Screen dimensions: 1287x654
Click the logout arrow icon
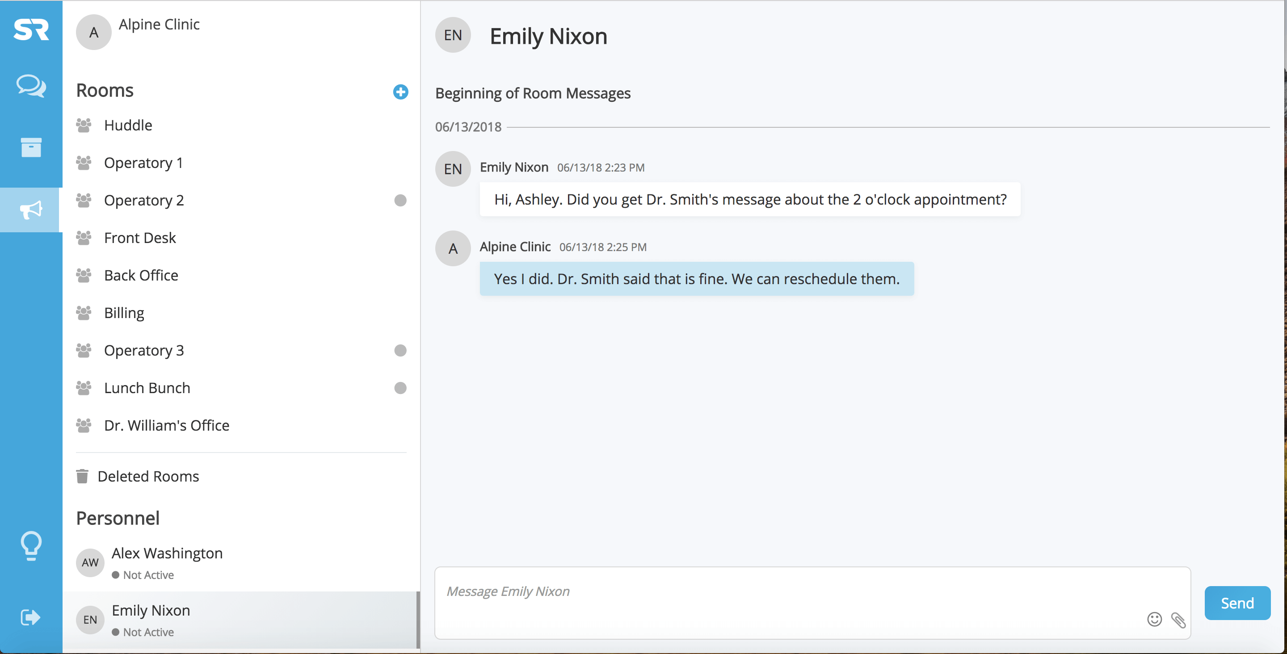[x=31, y=617]
